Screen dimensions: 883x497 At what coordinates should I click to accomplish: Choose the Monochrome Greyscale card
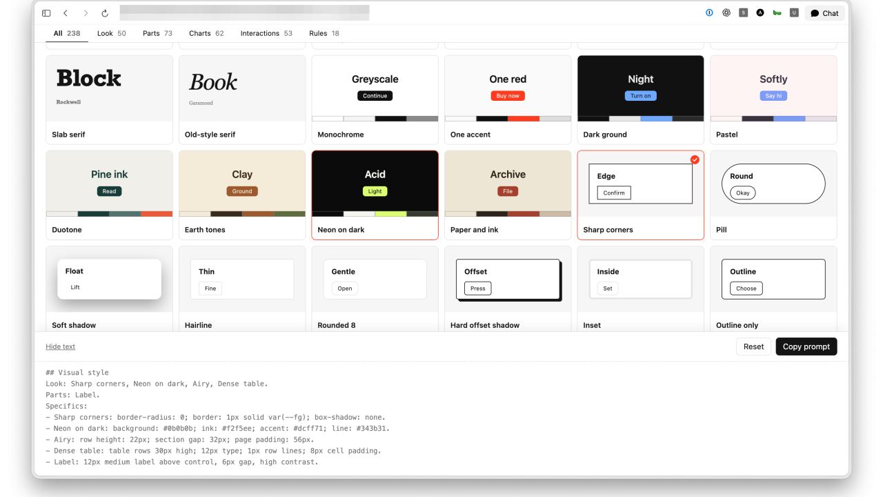tap(375, 99)
